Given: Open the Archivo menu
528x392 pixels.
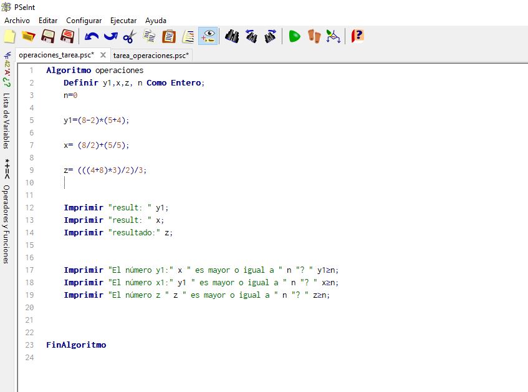Looking at the screenshot, I should coord(17,21).
